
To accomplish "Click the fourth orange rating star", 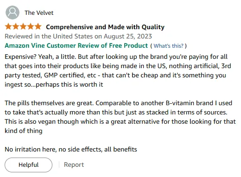I will 31,26.
